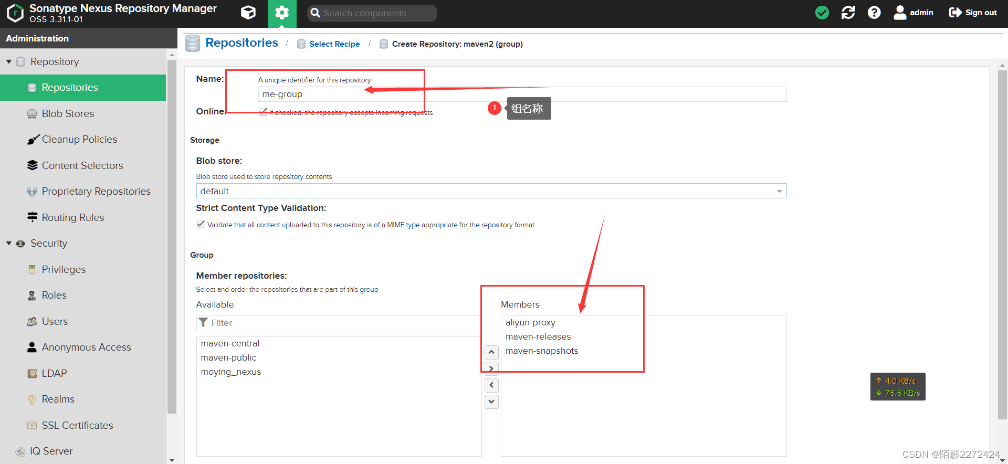The height and width of the screenshot is (464, 1008).
Task: Click the Users icon in sidebar
Action: click(32, 321)
